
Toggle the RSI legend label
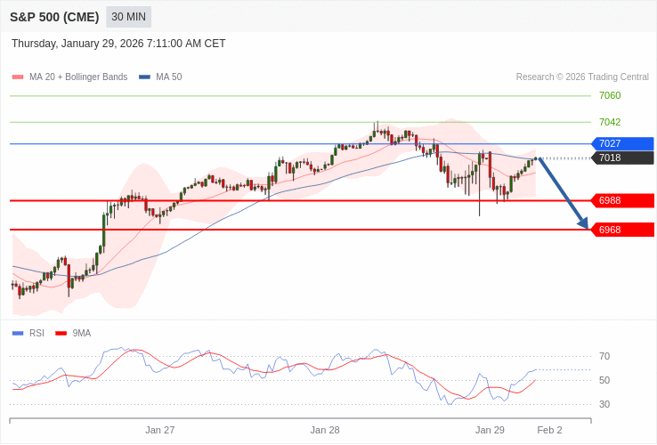(x=36, y=334)
